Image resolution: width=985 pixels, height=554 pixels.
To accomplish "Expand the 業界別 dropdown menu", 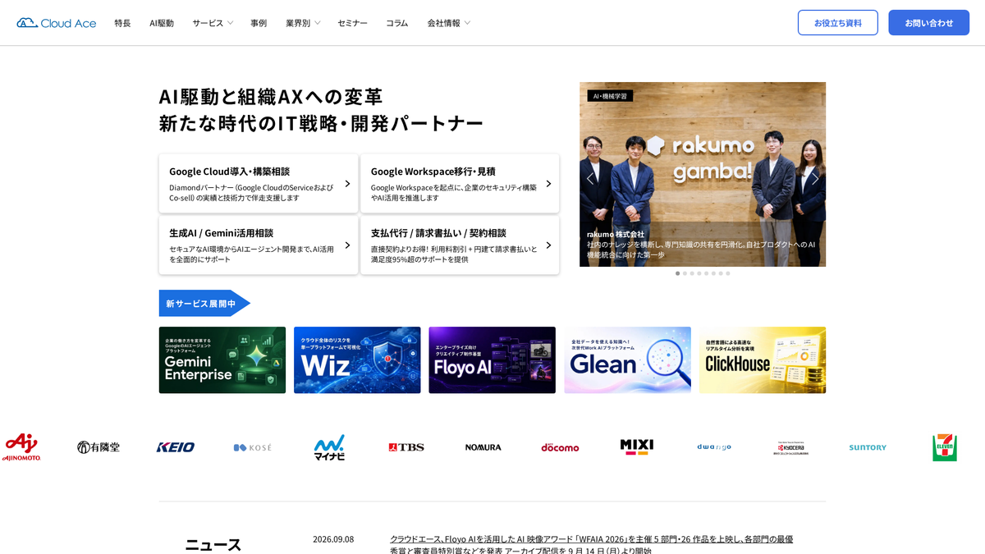I will [303, 23].
